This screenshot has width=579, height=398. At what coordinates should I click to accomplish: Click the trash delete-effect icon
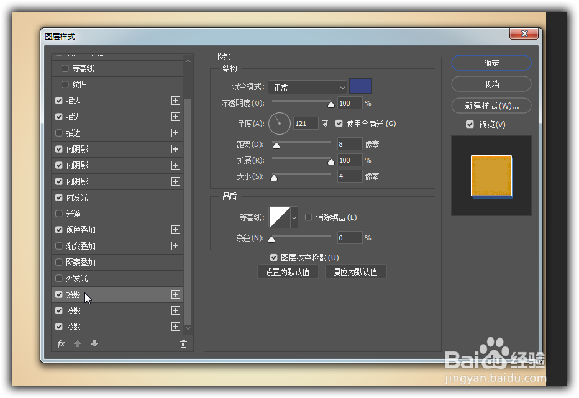183,344
